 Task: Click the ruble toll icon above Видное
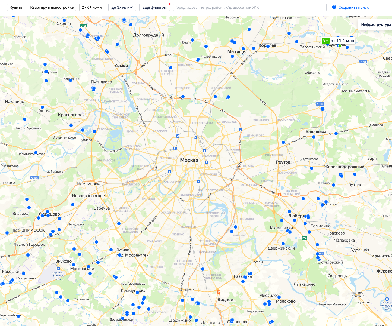click(x=219, y=292)
